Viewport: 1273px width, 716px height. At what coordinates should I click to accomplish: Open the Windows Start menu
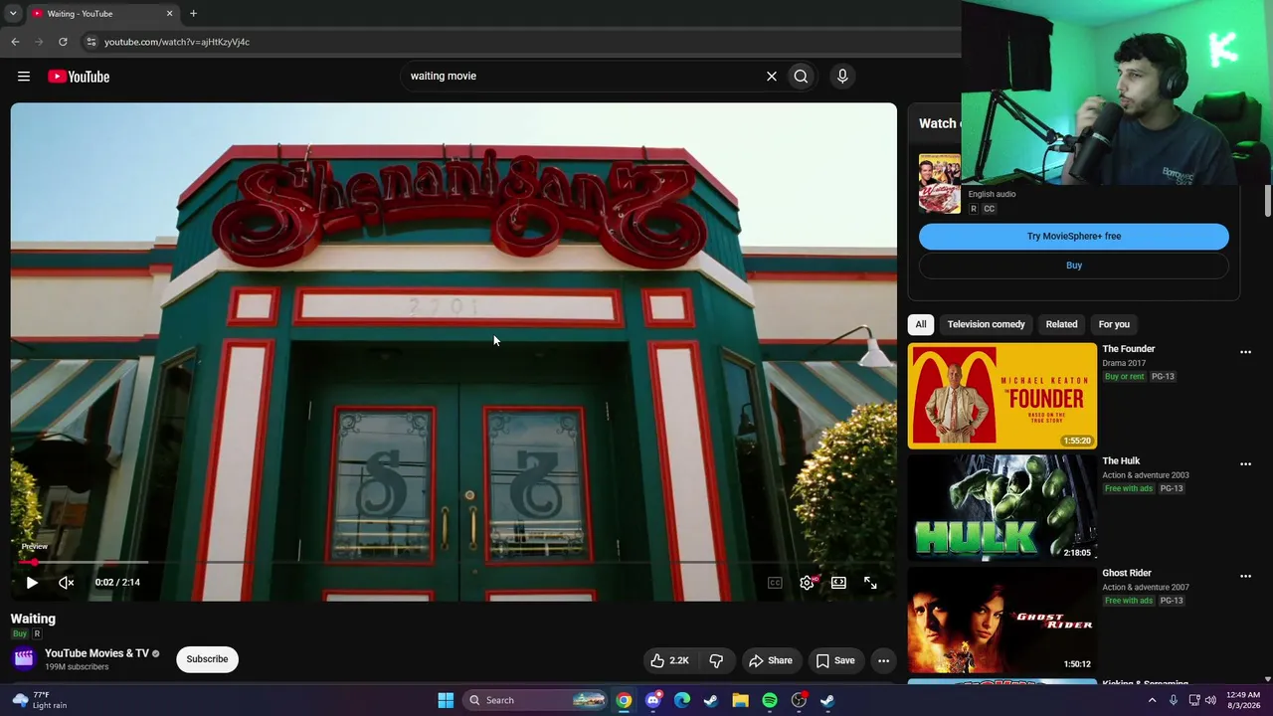(446, 700)
